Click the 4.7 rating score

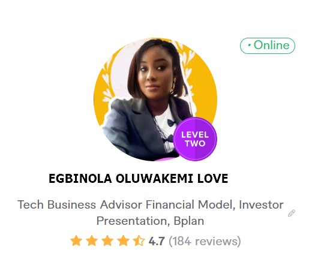157,241
